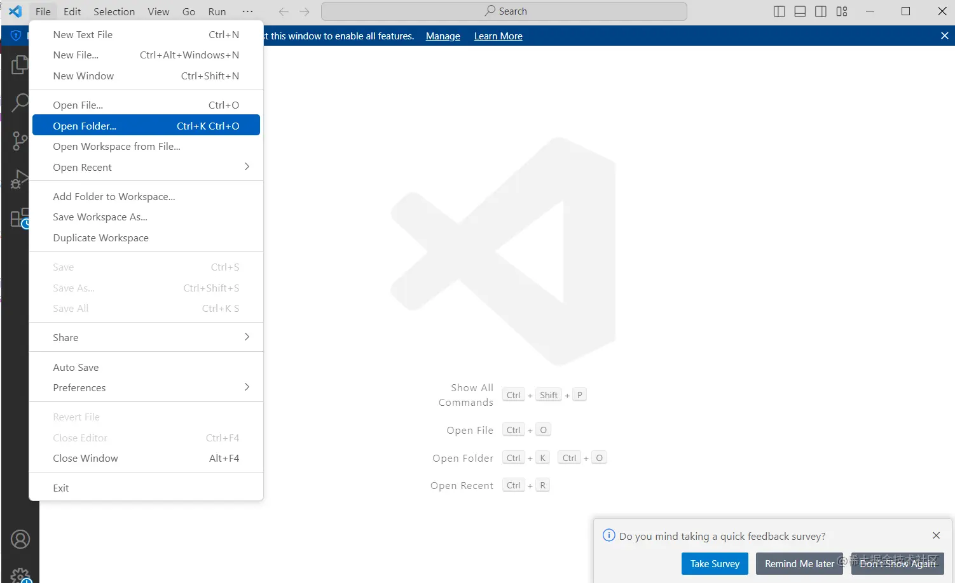Close the feedback survey notification
The width and height of the screenshot is (955, 583).
936,535
